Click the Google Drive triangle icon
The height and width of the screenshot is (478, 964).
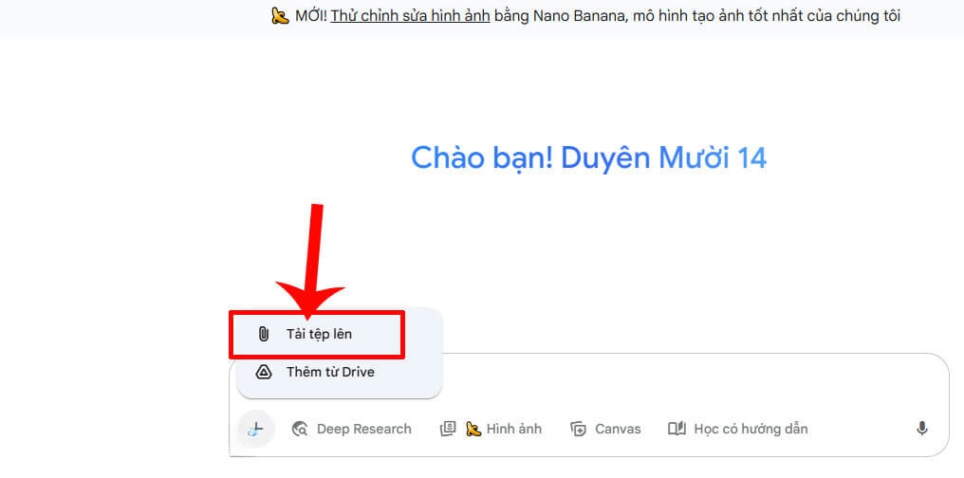(263, 372)
